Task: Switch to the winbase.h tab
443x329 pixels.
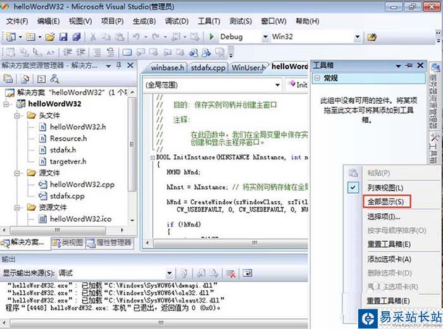Action: coord(167,68)
